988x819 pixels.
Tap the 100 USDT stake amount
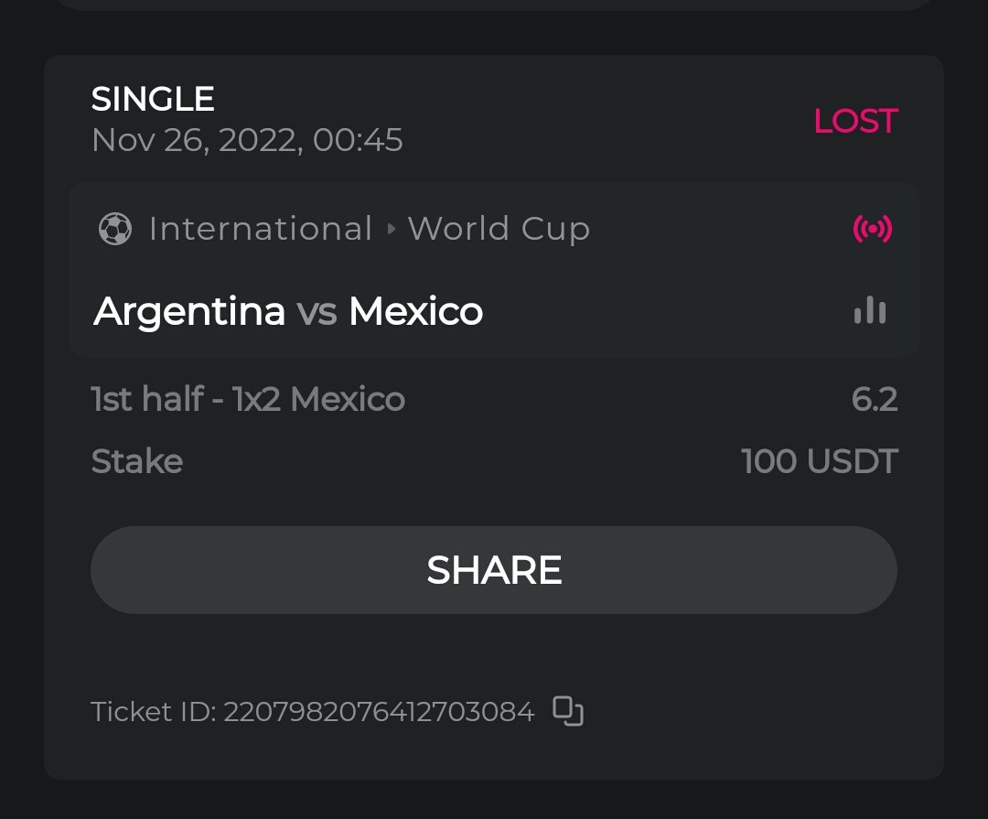820,461
